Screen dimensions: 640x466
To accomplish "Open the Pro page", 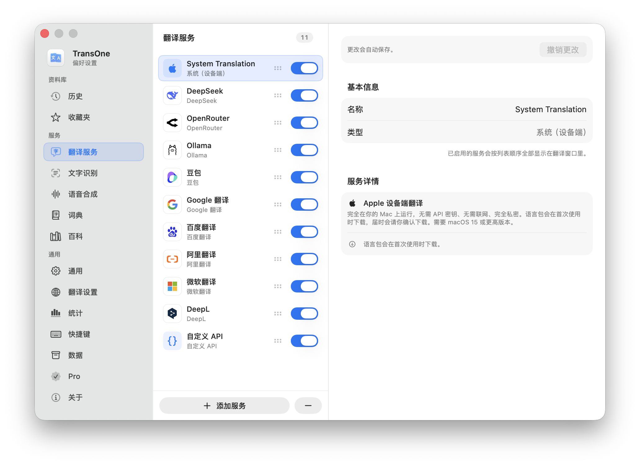I will click(x=94, y=376).
